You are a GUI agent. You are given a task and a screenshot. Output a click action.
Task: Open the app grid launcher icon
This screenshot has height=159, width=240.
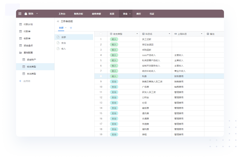tap(20, 13)
